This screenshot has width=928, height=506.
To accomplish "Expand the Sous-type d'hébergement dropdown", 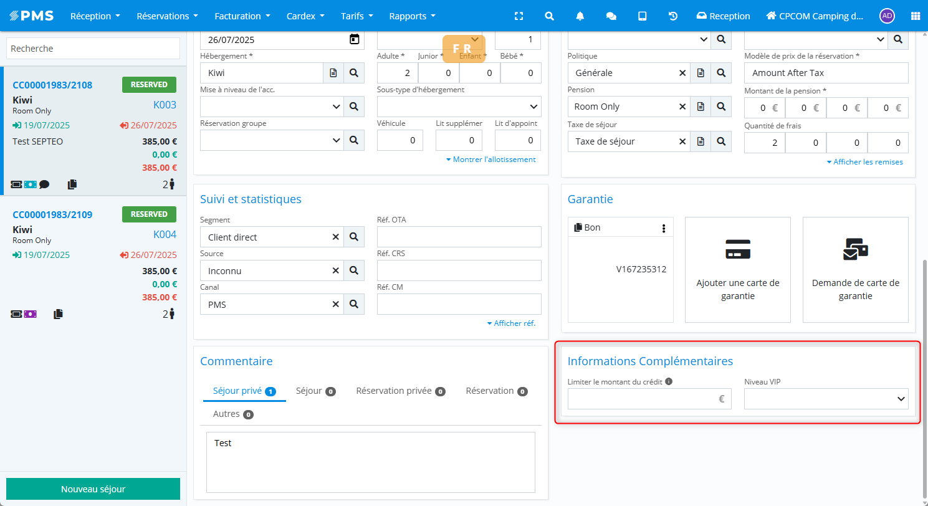I will 459,107.
